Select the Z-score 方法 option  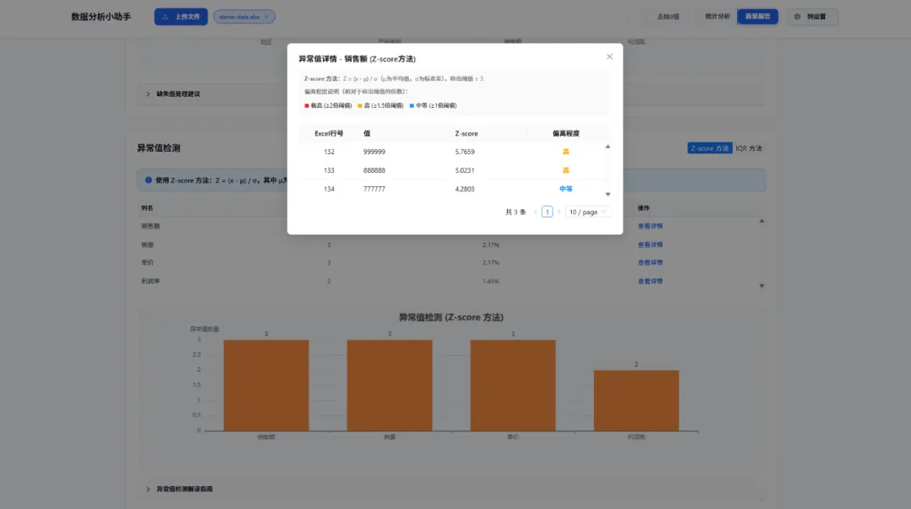point(709,148)
